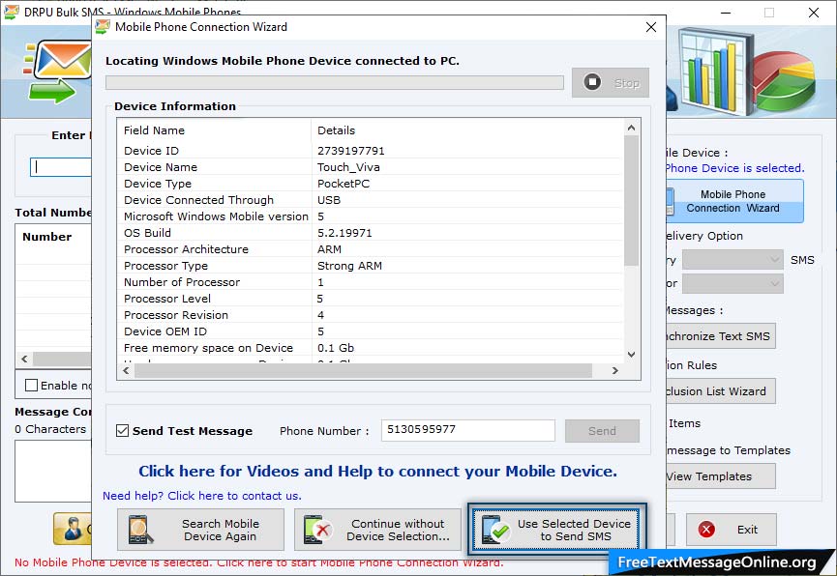Select the Device Connected Through USB value
The width and height of the screenshot is (837, 576).
[x=329, y=200]
